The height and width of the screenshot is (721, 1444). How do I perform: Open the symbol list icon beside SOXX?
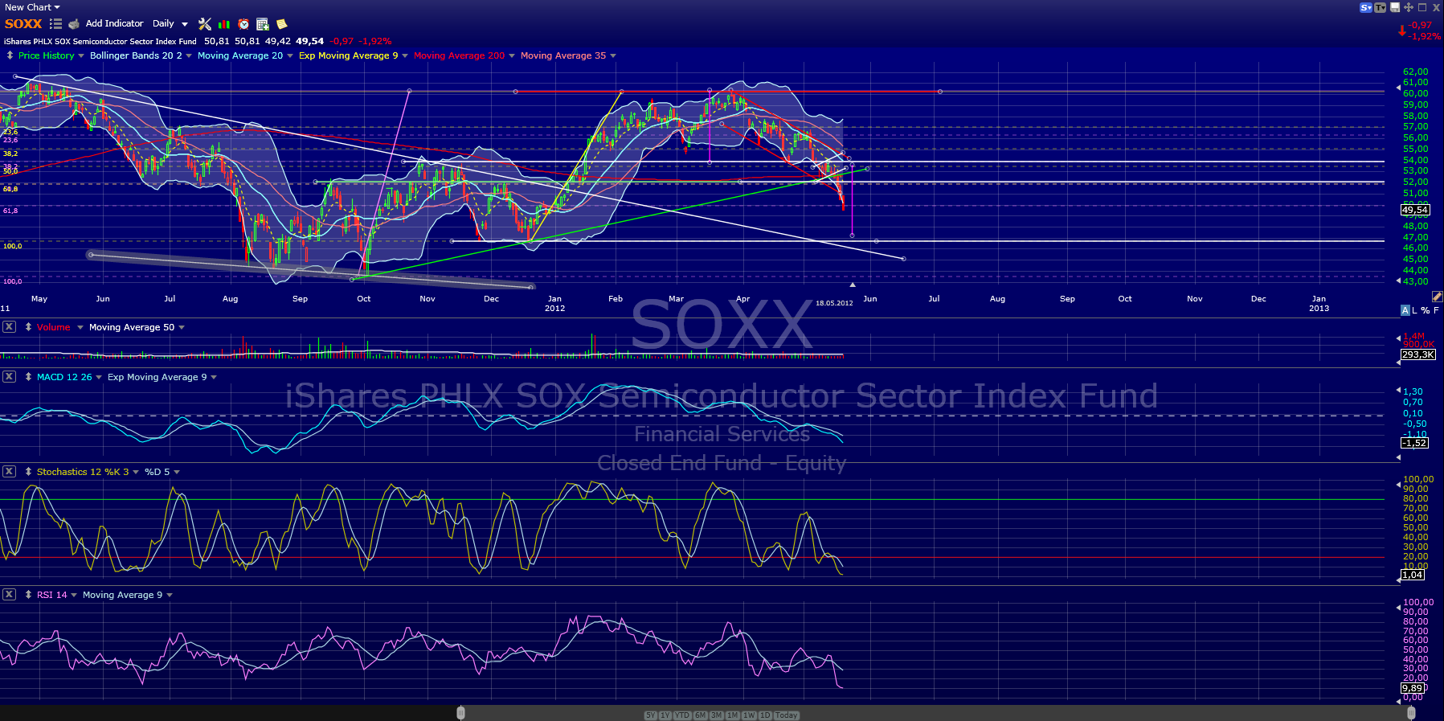[55, 24]
